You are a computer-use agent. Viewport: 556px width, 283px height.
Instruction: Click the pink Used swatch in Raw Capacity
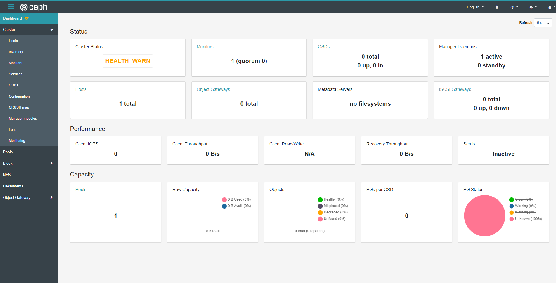coord(224,200)
